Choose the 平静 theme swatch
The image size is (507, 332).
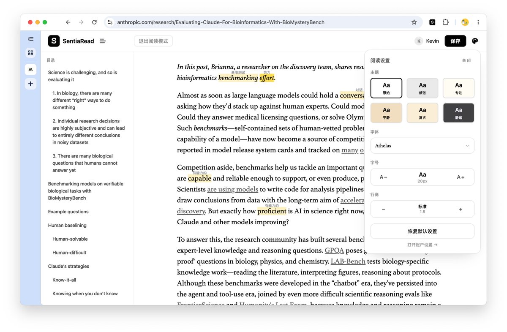pos(386,113)
